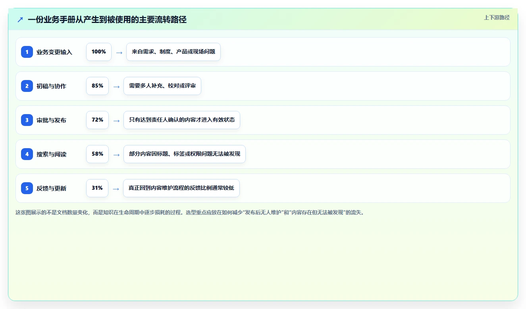Click step number 1 badge

coord(27,52)
